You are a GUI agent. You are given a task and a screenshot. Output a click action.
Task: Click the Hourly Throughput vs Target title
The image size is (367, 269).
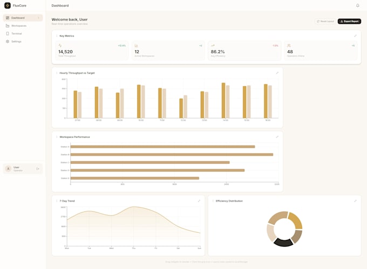(77, 73)
